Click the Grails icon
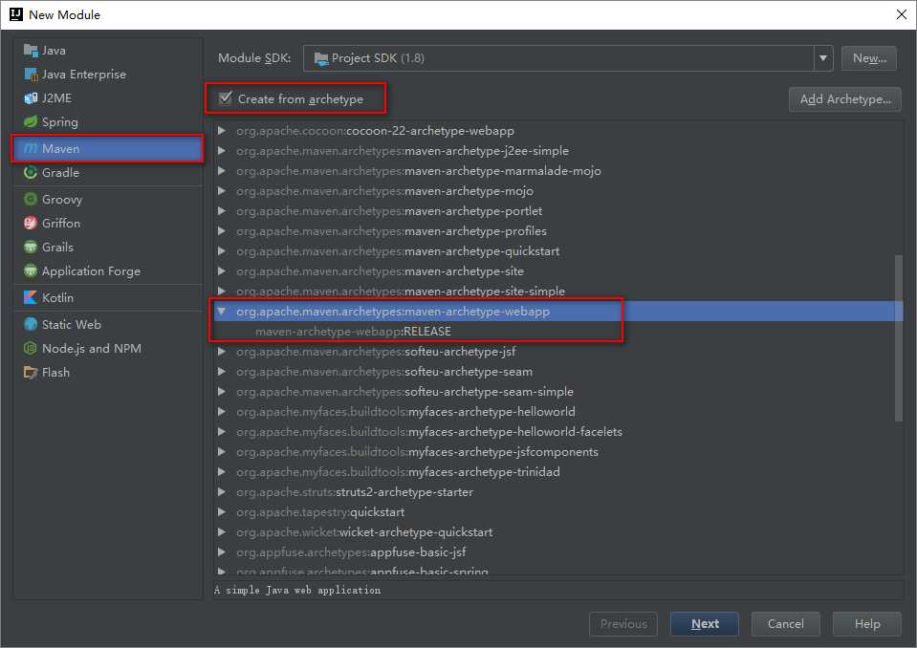917x648 pixels. coord(31,248)
